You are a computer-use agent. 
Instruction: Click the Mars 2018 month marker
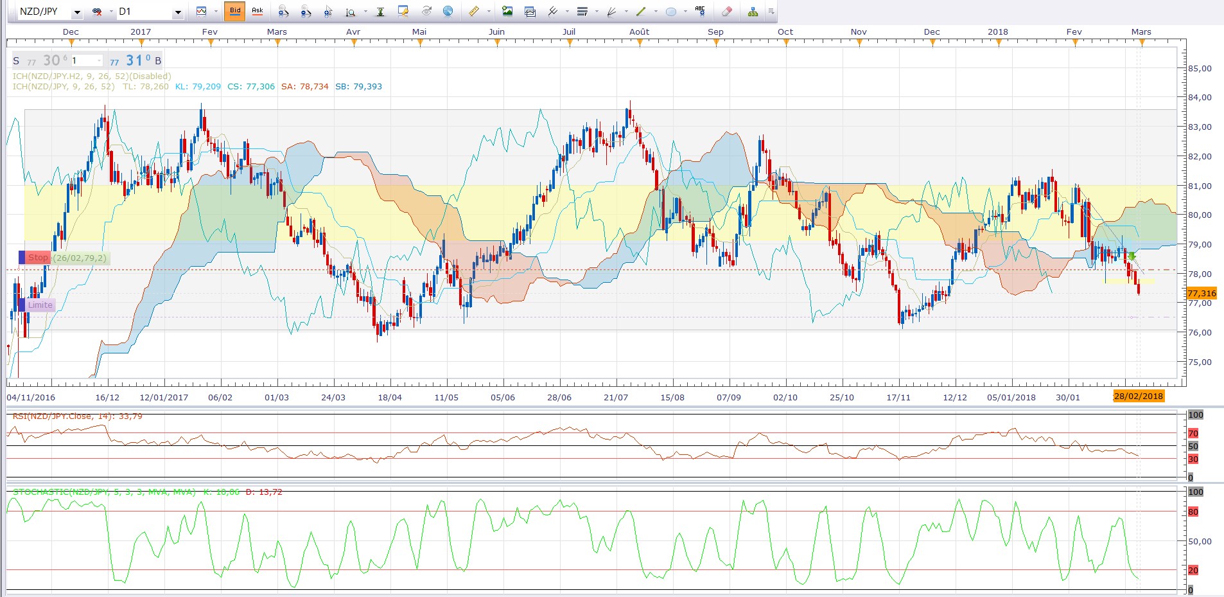pyautogui.click(x=1141, y=32)
